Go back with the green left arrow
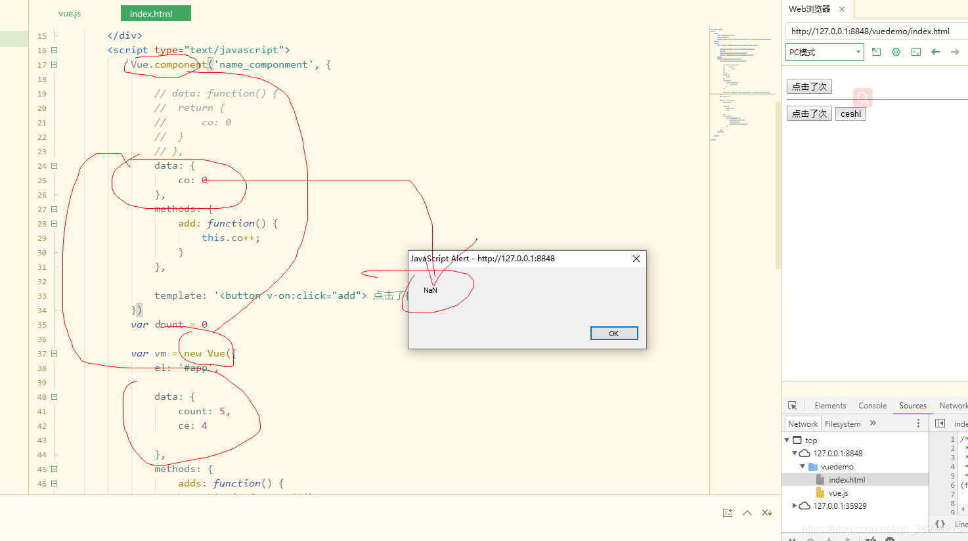968x541 pixels. click(x=936, y=52)
